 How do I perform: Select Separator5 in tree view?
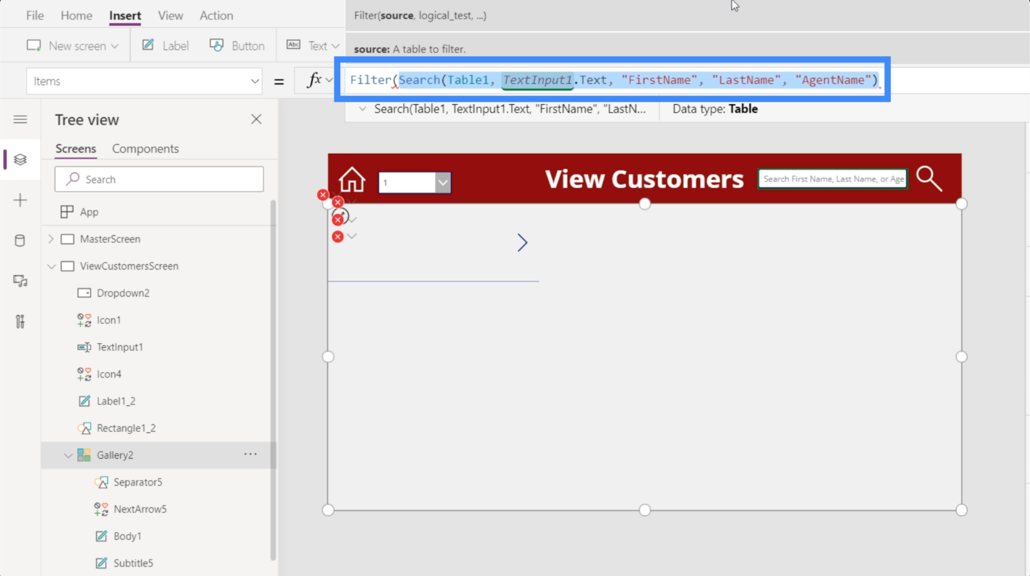137,482
